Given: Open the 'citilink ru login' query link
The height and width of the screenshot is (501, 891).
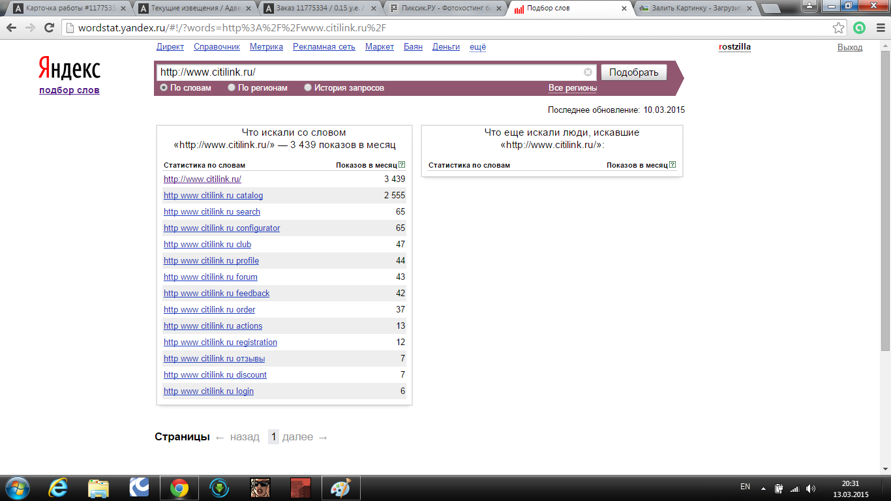Looking at the screenshot, I should (209, 391).
